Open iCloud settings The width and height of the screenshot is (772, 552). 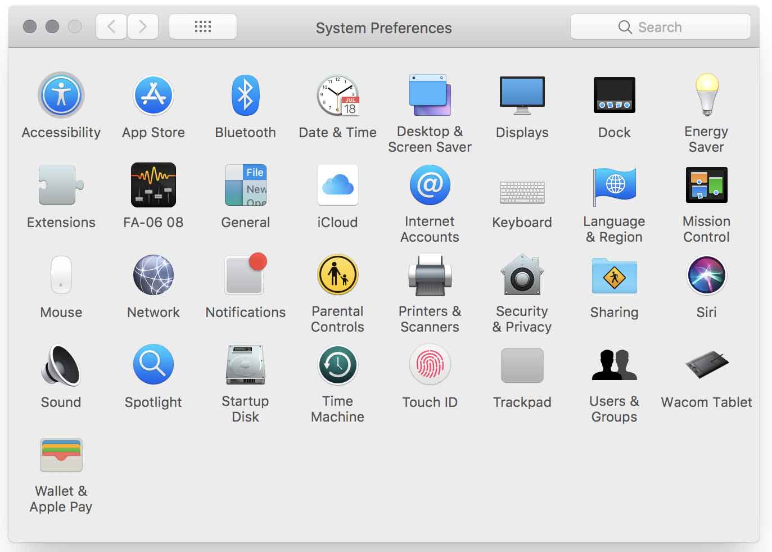point(338,185)
